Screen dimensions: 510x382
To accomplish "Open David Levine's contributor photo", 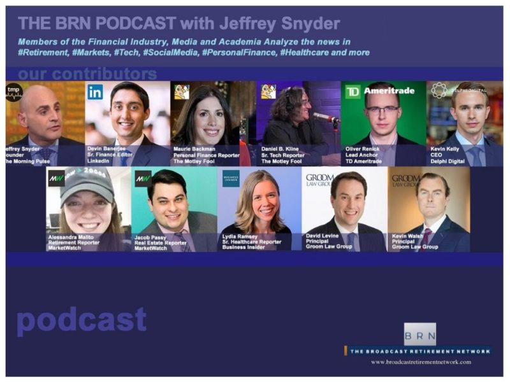I will coord(344,209).
